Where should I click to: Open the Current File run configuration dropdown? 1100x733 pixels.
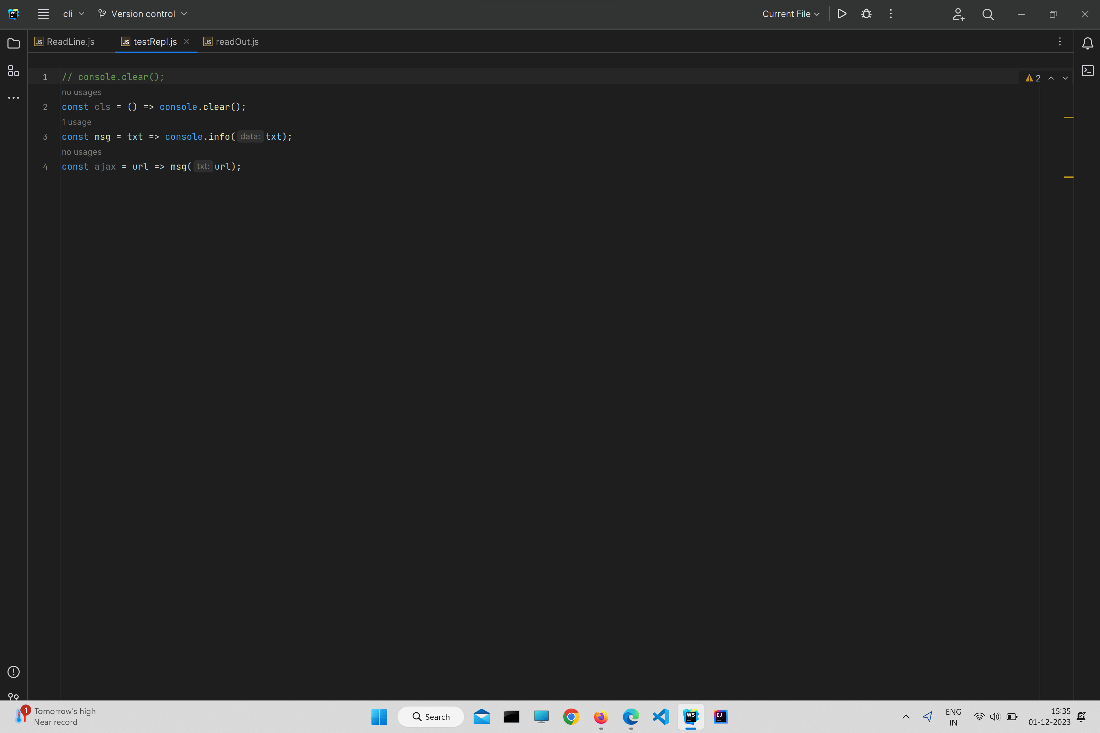pos(790,14)
